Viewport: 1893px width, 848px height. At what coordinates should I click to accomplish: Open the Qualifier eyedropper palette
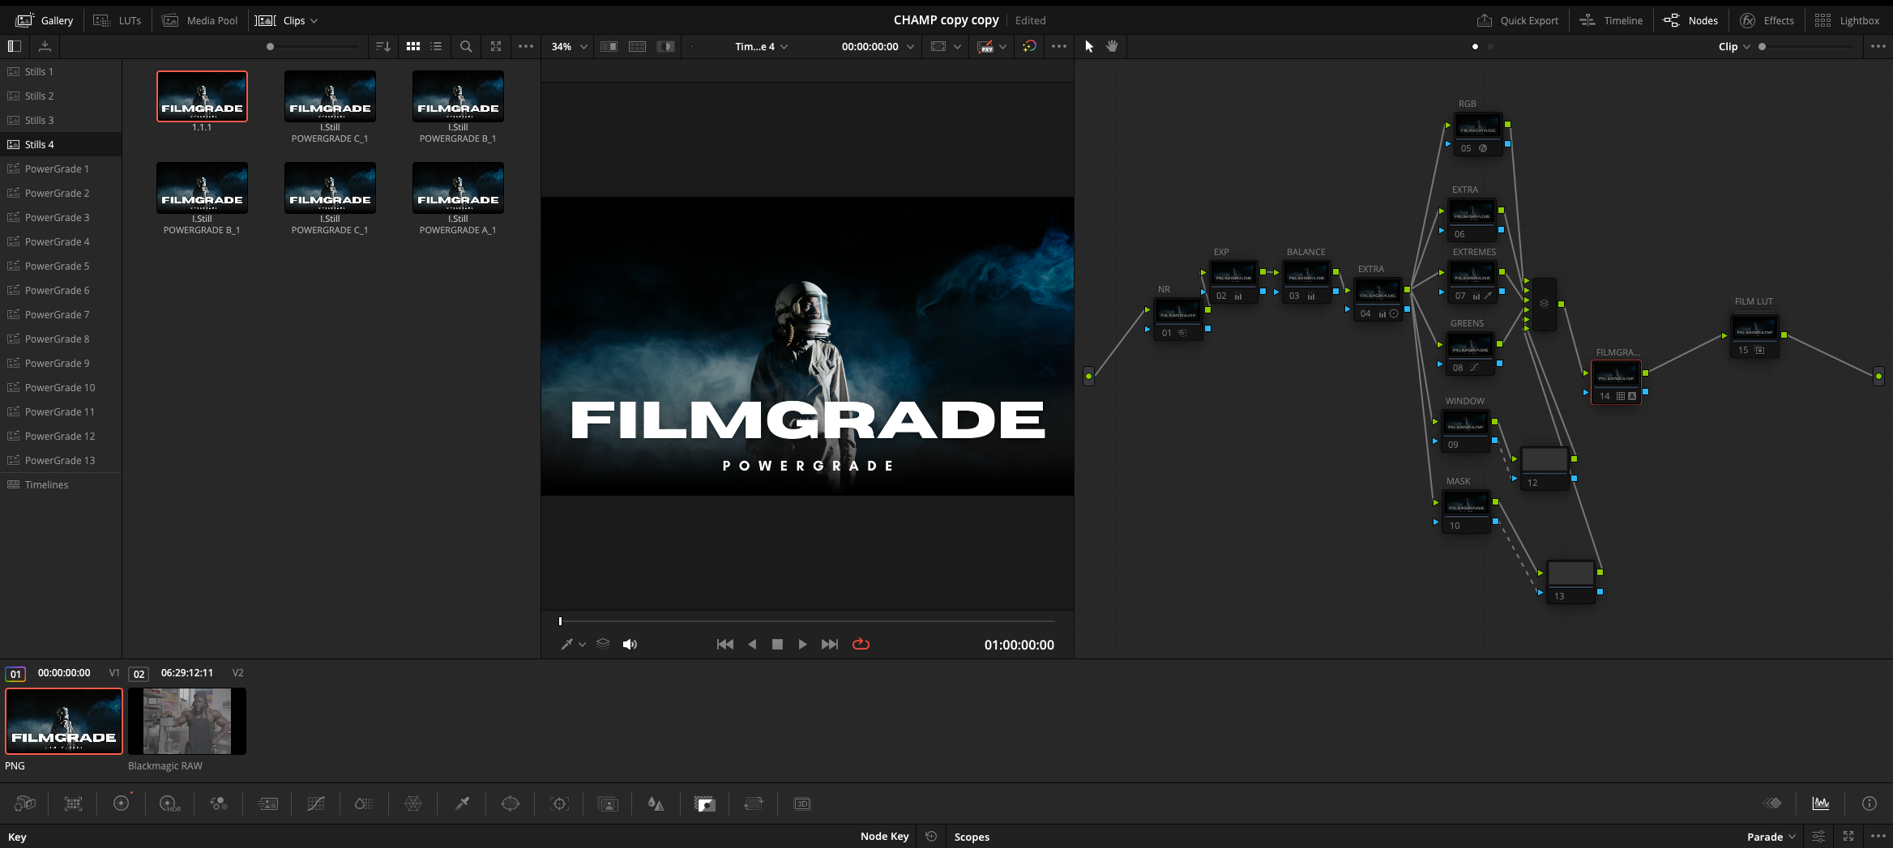[x=462, y=803]
